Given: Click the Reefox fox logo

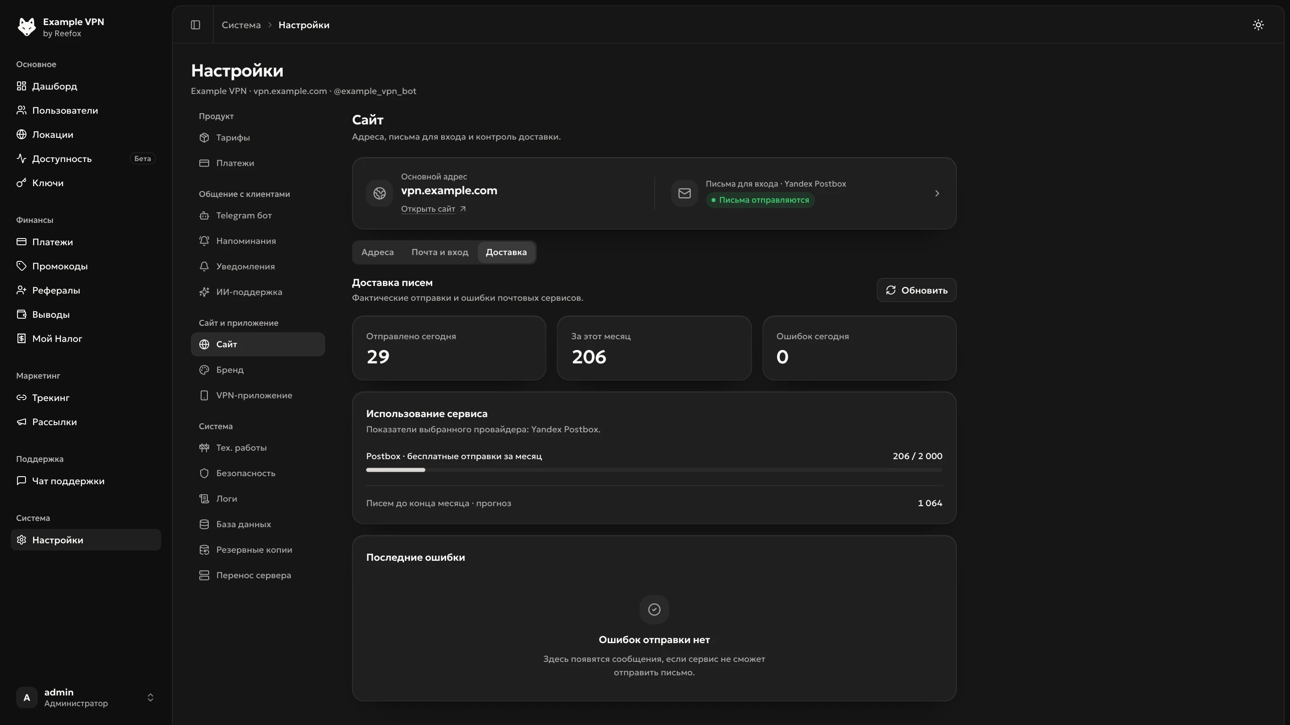Looking at the screenshot, I should click(26, 27).
